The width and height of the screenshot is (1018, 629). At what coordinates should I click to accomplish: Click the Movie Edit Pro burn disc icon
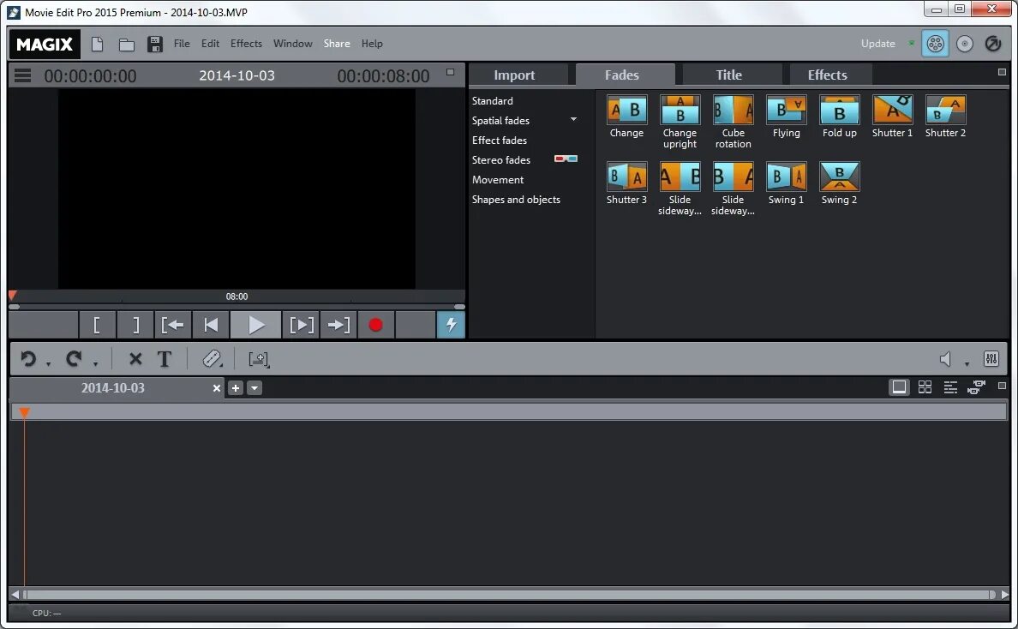pyautogui.click(x=965, y=43)
